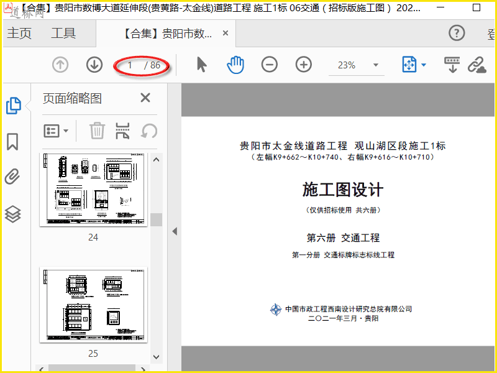Open the attachments paperclip panel
Screen dimensions: 497x373
pyautogui.click(x=12, y=177)
